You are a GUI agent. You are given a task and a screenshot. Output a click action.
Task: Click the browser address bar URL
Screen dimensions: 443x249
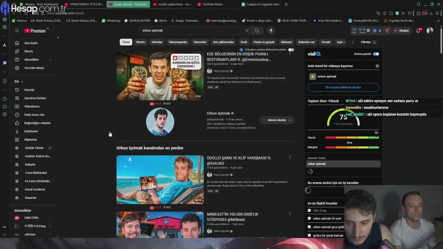point(65,13)
